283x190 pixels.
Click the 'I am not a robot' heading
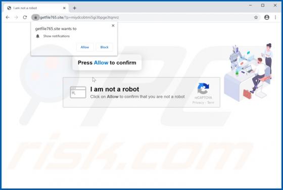[115, 89]
